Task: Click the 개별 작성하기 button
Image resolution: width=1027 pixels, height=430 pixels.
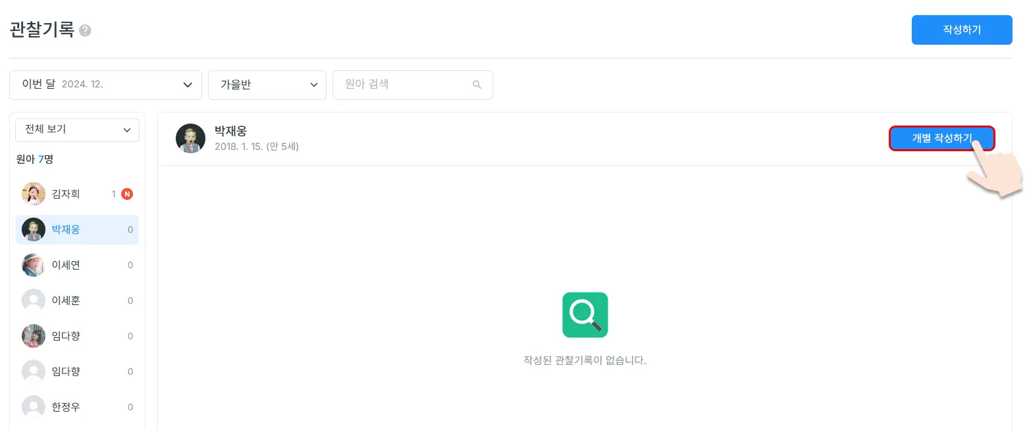Action: [941, 138]
